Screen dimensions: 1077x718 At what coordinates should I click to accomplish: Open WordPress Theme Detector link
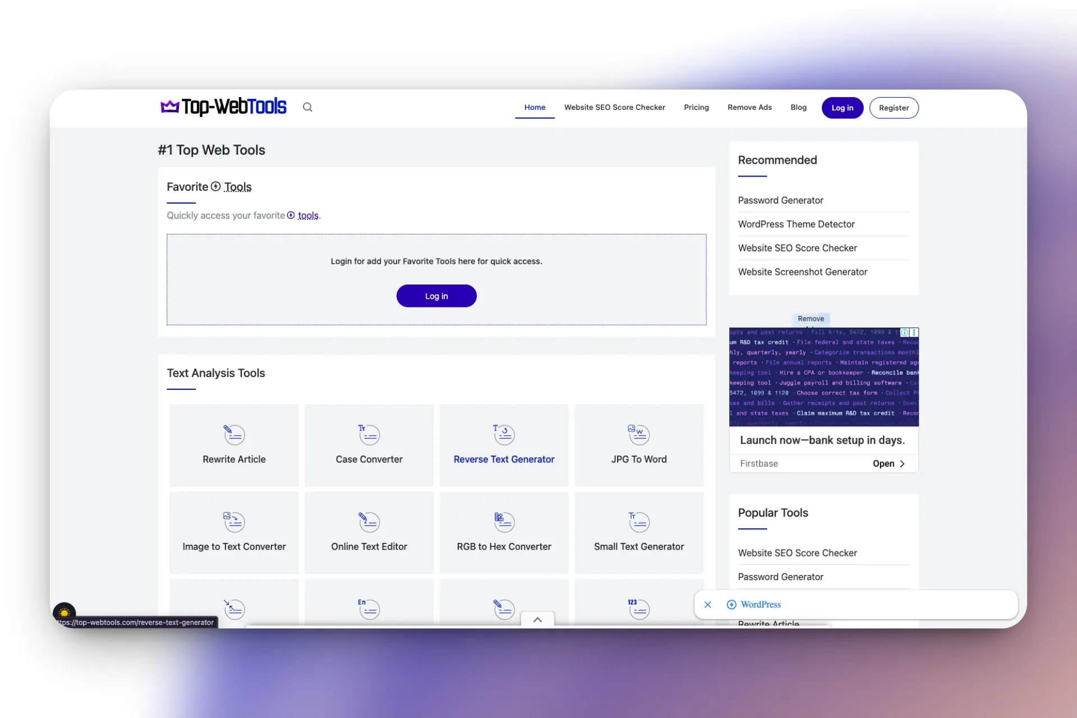pos(796,224)
